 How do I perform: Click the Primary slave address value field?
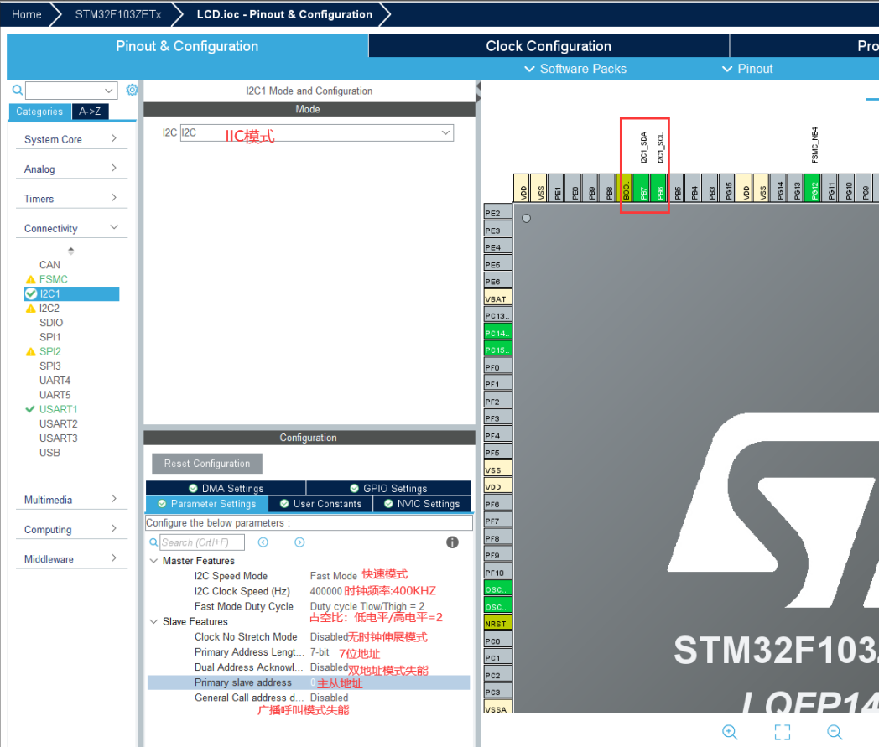click(389, 682)
